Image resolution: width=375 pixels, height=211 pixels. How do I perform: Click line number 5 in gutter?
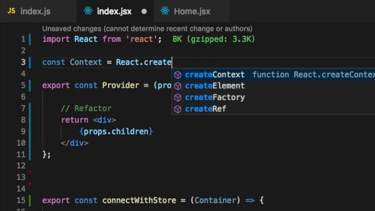point(23,86)
